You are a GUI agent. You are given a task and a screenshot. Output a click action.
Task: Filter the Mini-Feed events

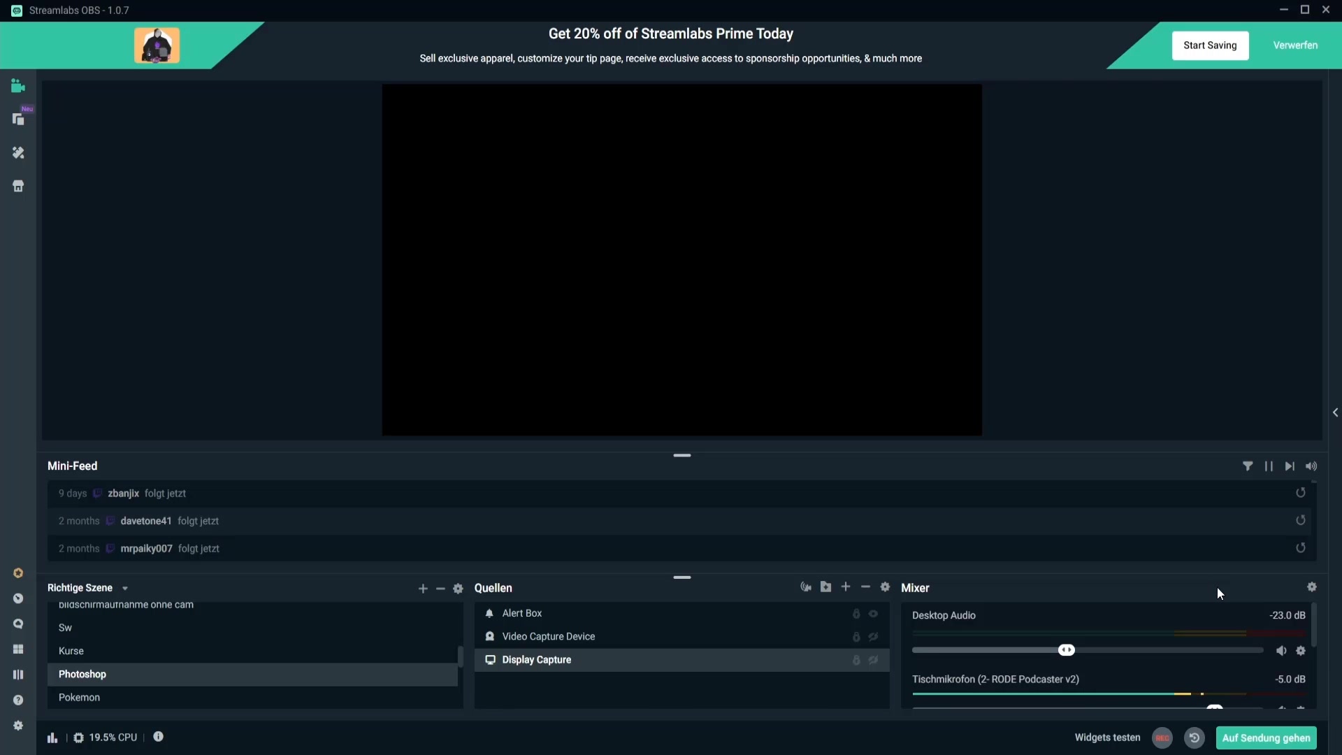(x=1248, y=466)
